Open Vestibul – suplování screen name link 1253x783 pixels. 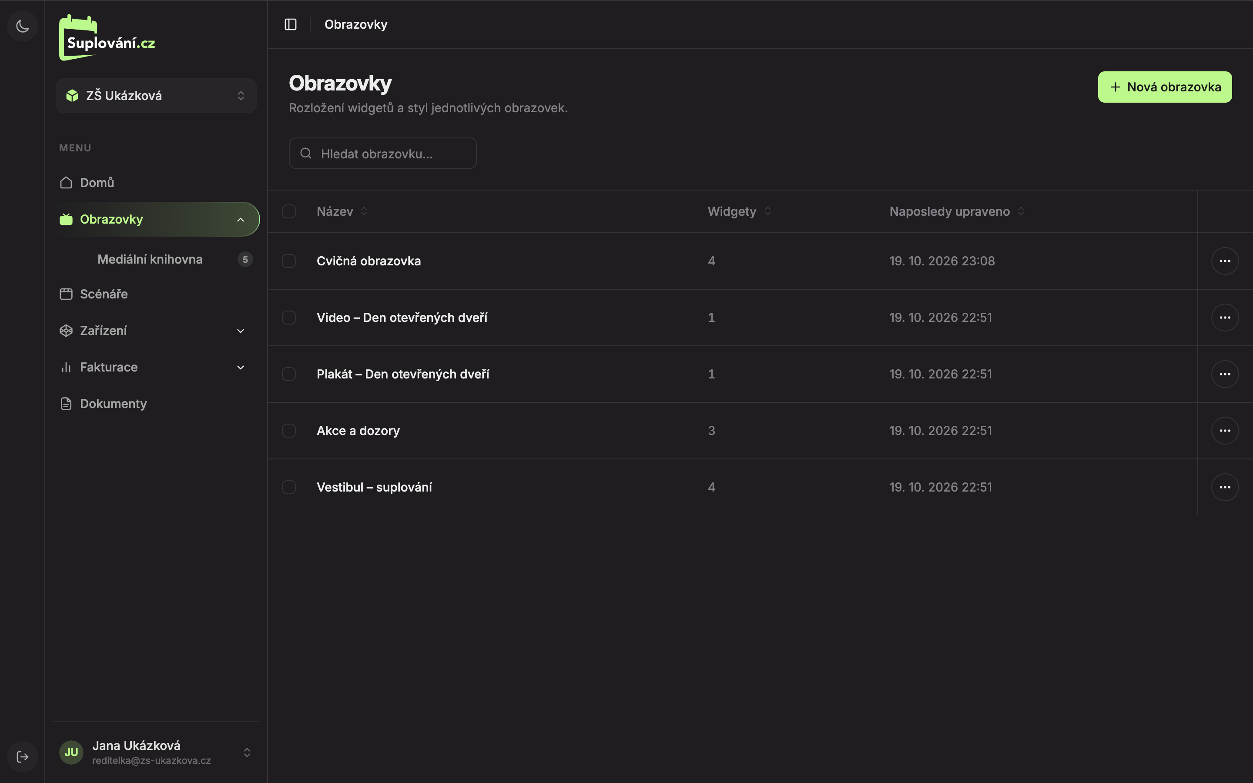click(374, 487)
